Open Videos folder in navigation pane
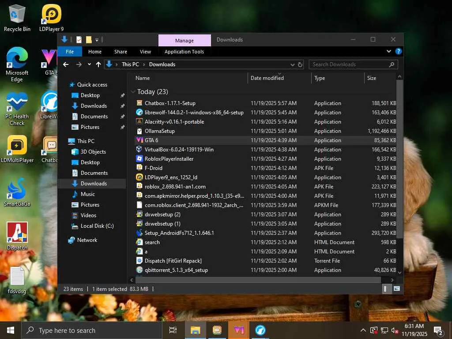 pyautogui.click(x=88, y=215)
